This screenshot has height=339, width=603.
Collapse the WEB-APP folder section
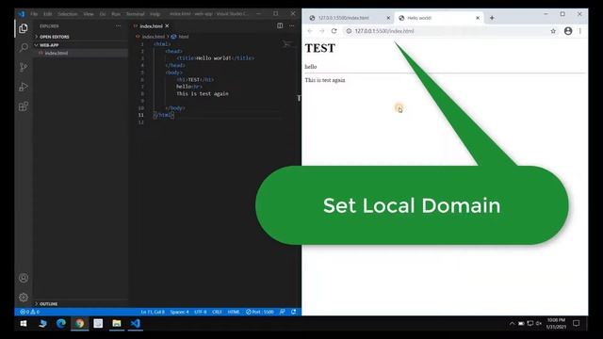[80, 45]
